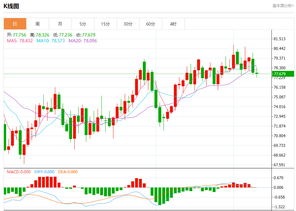This screenshot has width=296, height=211.
Task: Open the 30分 interval tab
Action: [128, 24]
